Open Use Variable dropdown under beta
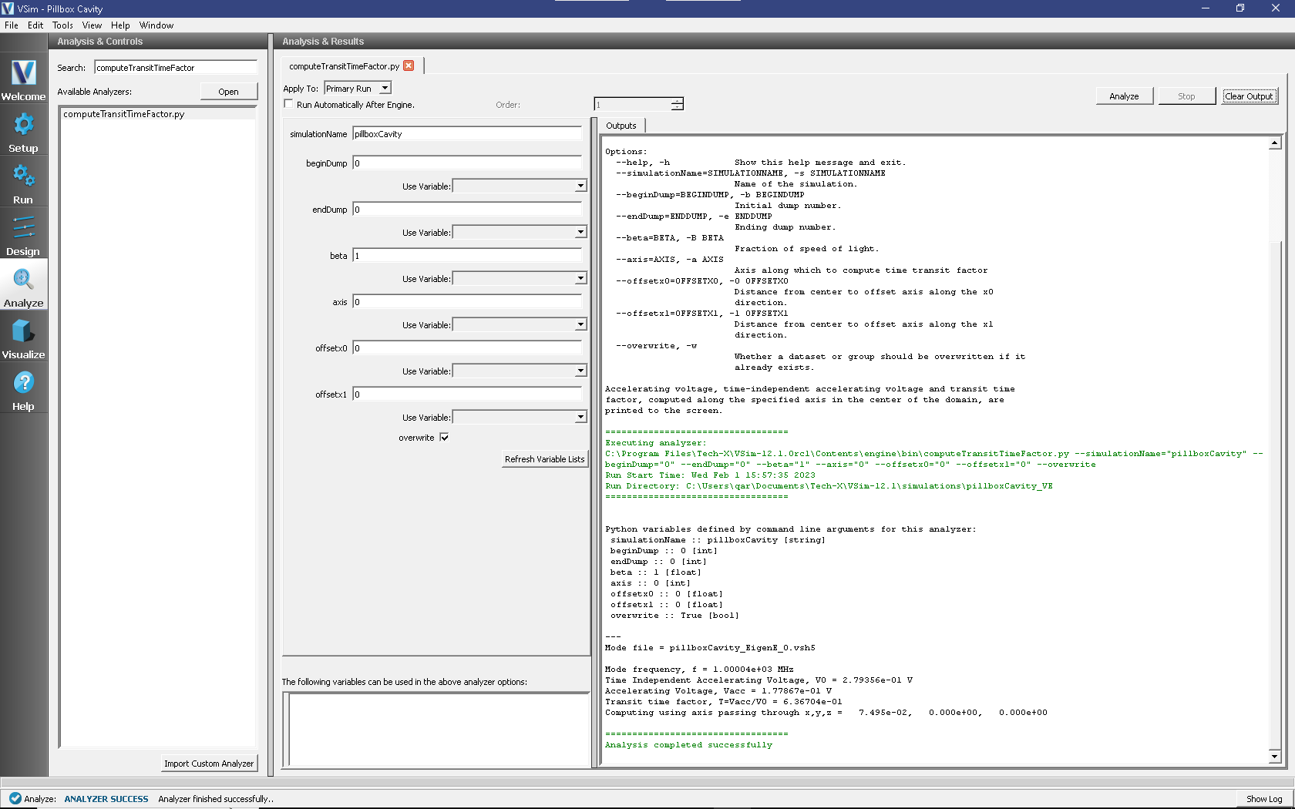Screen dimensions: 1295x809 coord(520,278)
